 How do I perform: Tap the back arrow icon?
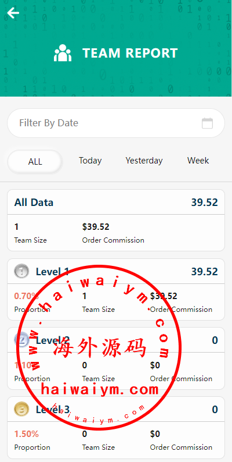pyautogui.click(x=13, y=13)
